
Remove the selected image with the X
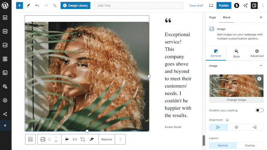(259, 79)
